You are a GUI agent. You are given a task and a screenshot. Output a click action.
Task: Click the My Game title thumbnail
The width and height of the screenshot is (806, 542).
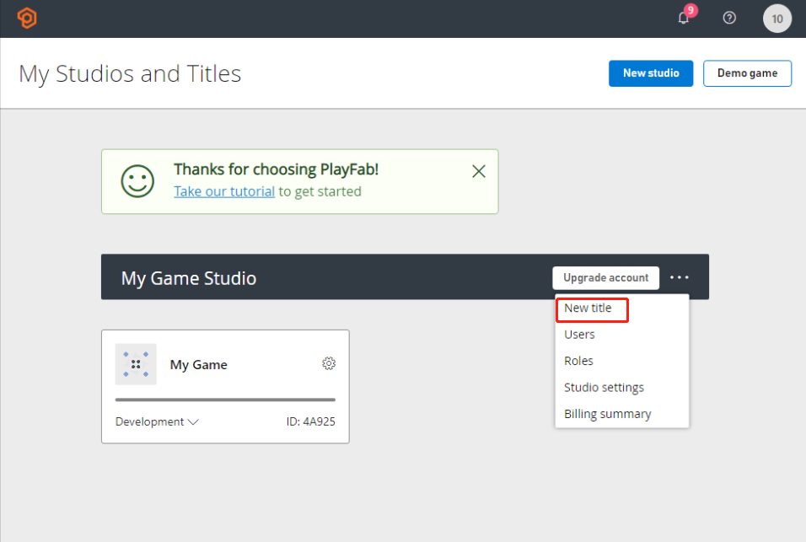136,364
